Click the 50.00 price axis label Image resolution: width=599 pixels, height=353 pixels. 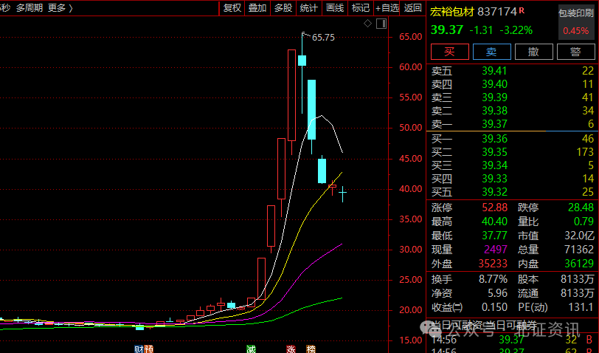(x=411, y=128)
